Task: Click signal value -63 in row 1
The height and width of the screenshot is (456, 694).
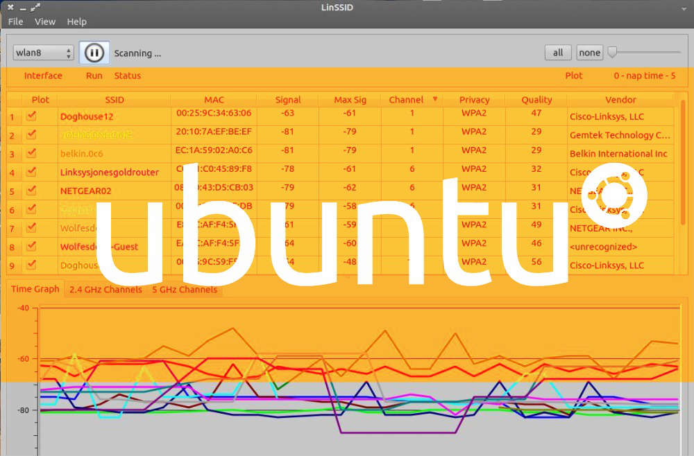Action: point(288,113)
